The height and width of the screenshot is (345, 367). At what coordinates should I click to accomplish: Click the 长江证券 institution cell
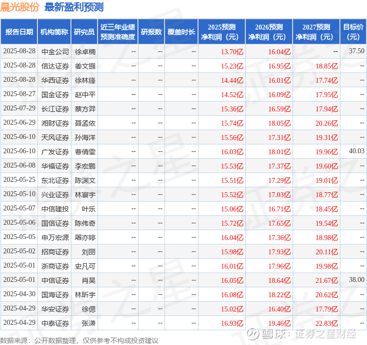click(x=55, y=109)
